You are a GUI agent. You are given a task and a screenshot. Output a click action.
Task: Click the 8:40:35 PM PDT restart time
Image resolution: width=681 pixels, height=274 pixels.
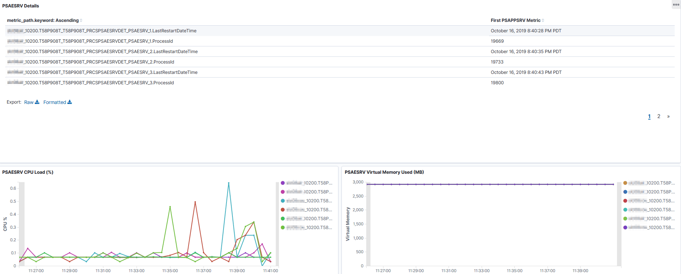tap(526, 52)
